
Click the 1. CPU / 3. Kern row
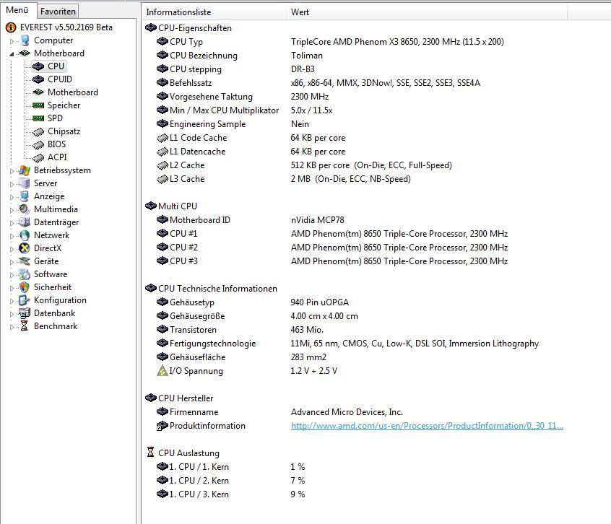tap(199, 494)
